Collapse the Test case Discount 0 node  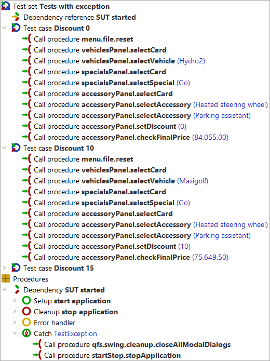[4, 28]
